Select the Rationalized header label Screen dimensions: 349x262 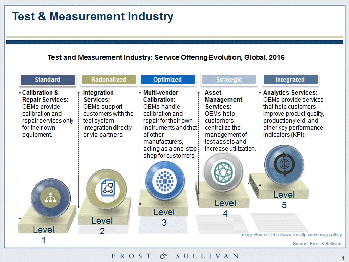pyautogui.click(x=108, y=80)
